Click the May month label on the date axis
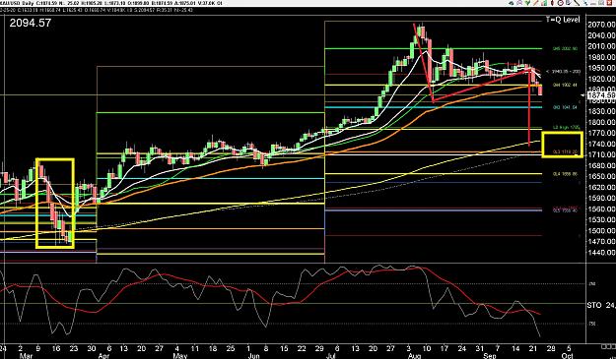The image size is (616, 359). coord(180,356)
